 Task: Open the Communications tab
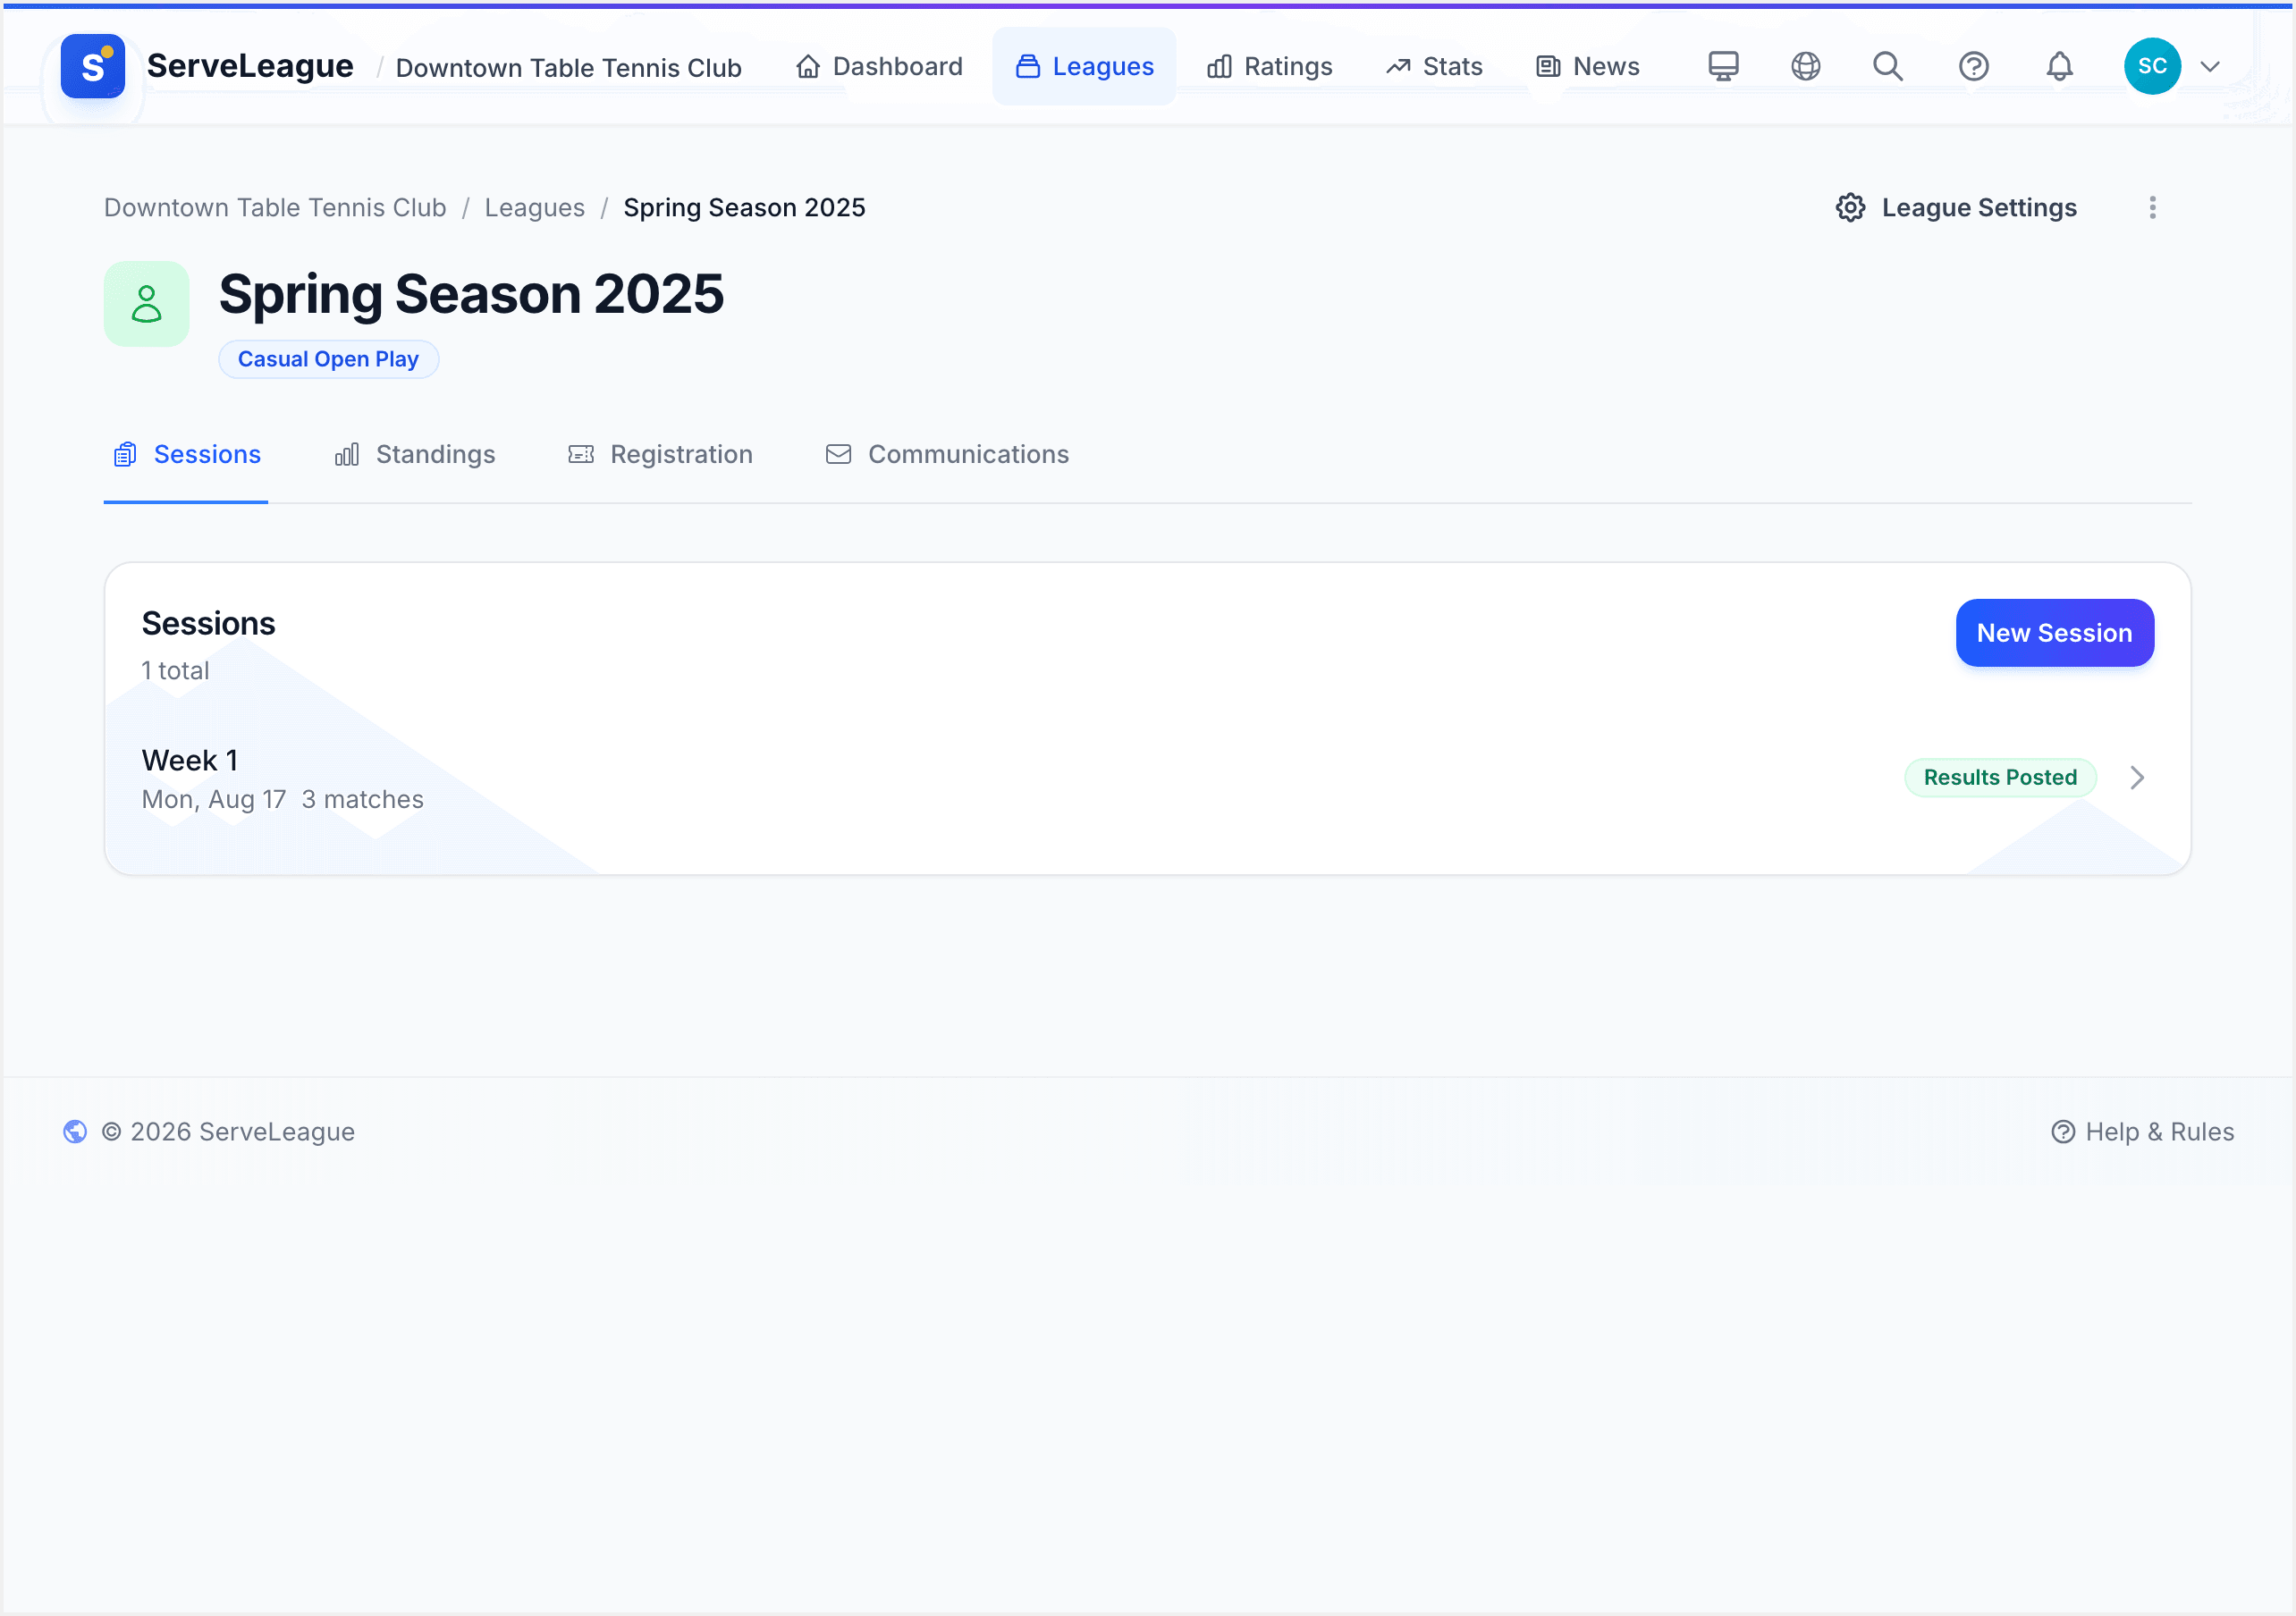tap(947, 455)
